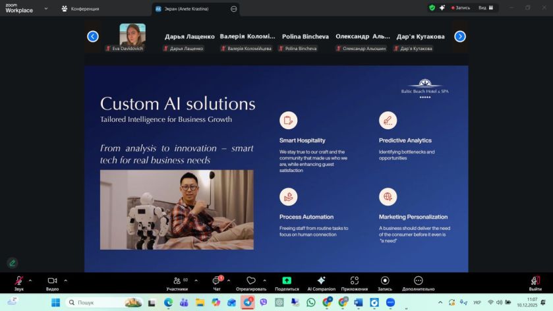
Task: Open WhatsApp from the taskbar
Action: [310, 302]
